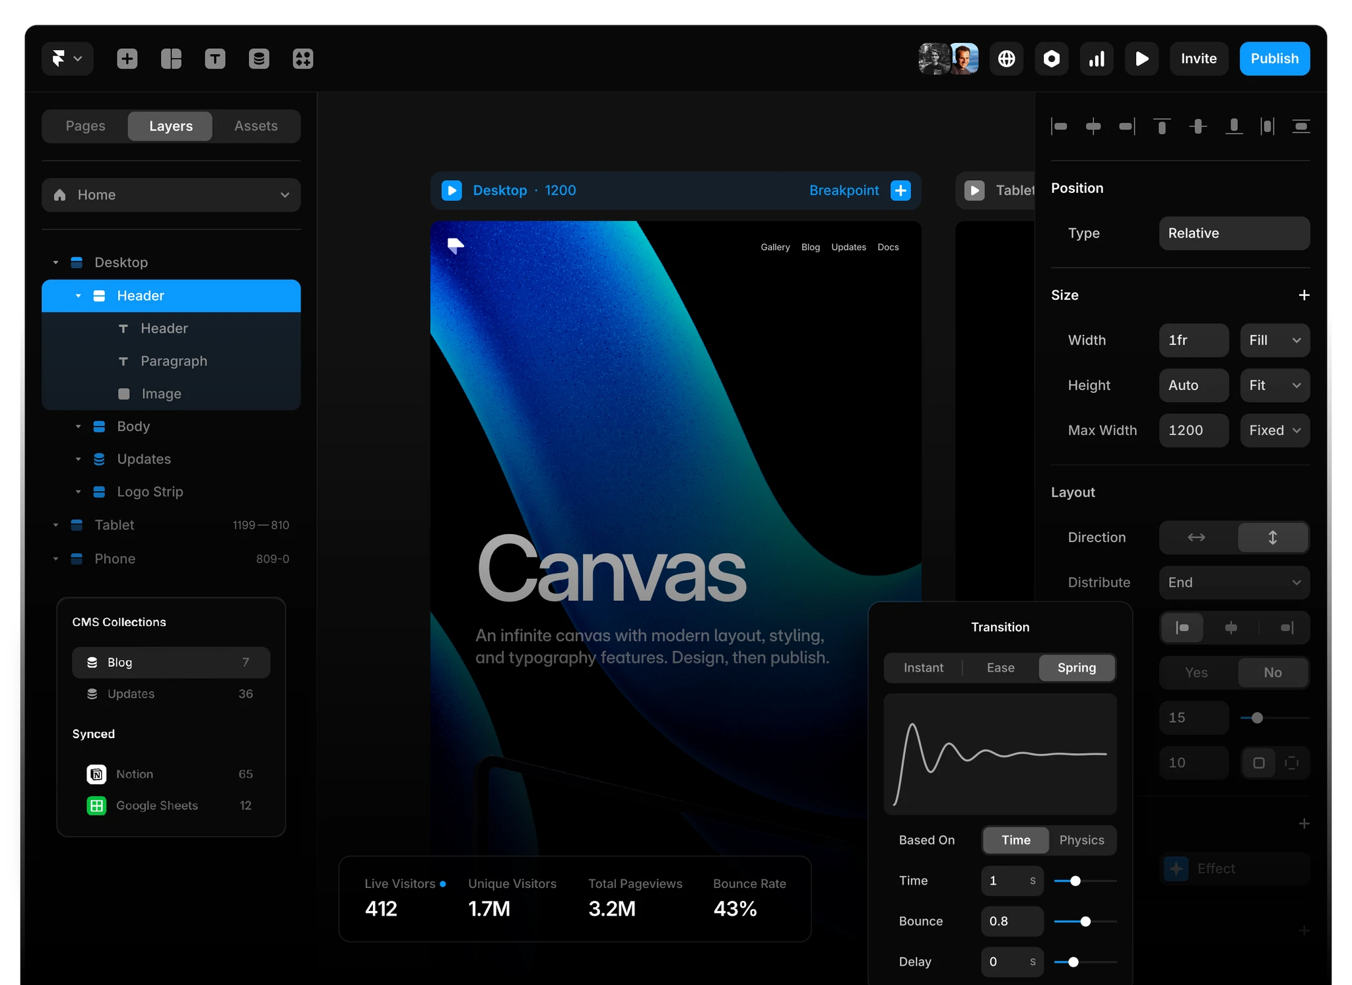Adjust the Bounce slider handle

1085,922
